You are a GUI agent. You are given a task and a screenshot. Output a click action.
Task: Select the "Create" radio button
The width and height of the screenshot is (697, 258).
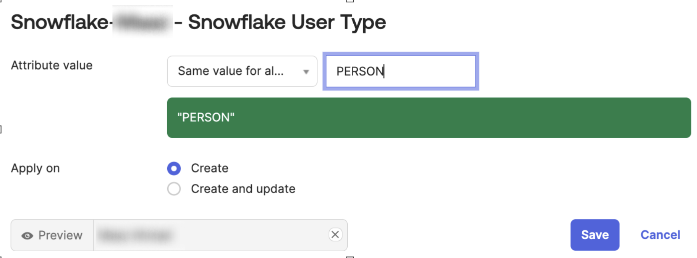174,169
